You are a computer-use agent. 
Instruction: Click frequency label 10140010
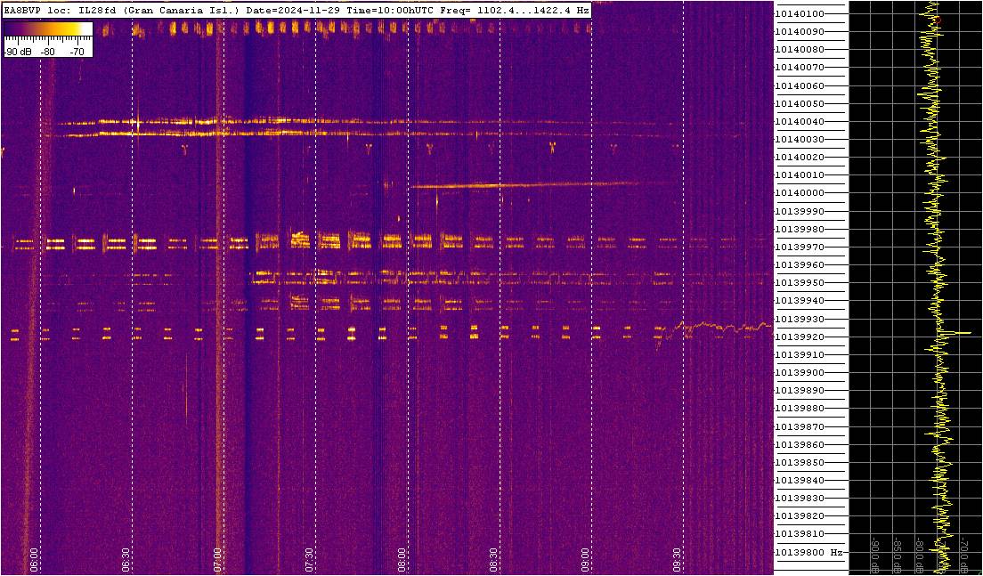pyautogui.click(x=799, y=174)
